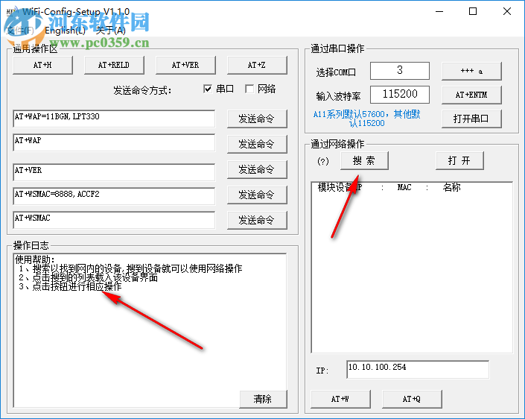This screenshot has height=419, width=525.
Task: Enable the 网络 send mode checkbox
Action: pos(249,89)
